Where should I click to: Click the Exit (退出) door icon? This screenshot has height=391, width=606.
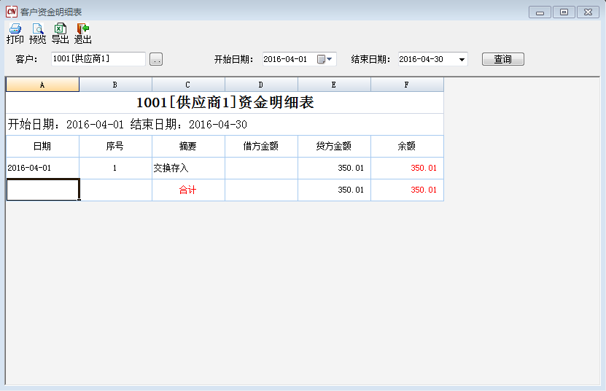[82, 34]
